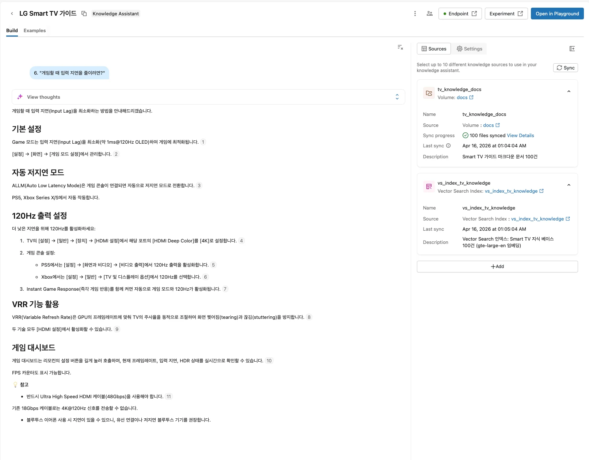The width and height of the screenshot is (589, 460).
Task: Click the Apr 16, 2026 at 01:05:04 AM value
Action: click(494, 229)
